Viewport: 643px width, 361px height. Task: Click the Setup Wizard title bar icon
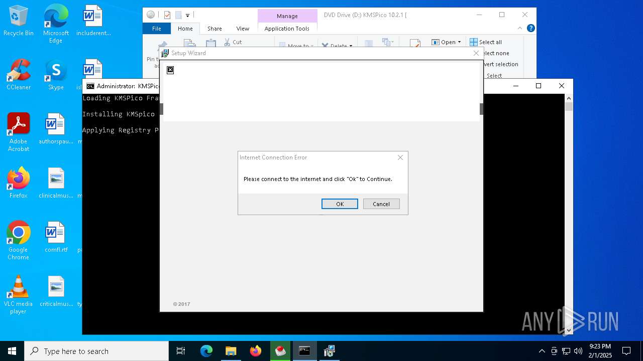tap(165, 53)
